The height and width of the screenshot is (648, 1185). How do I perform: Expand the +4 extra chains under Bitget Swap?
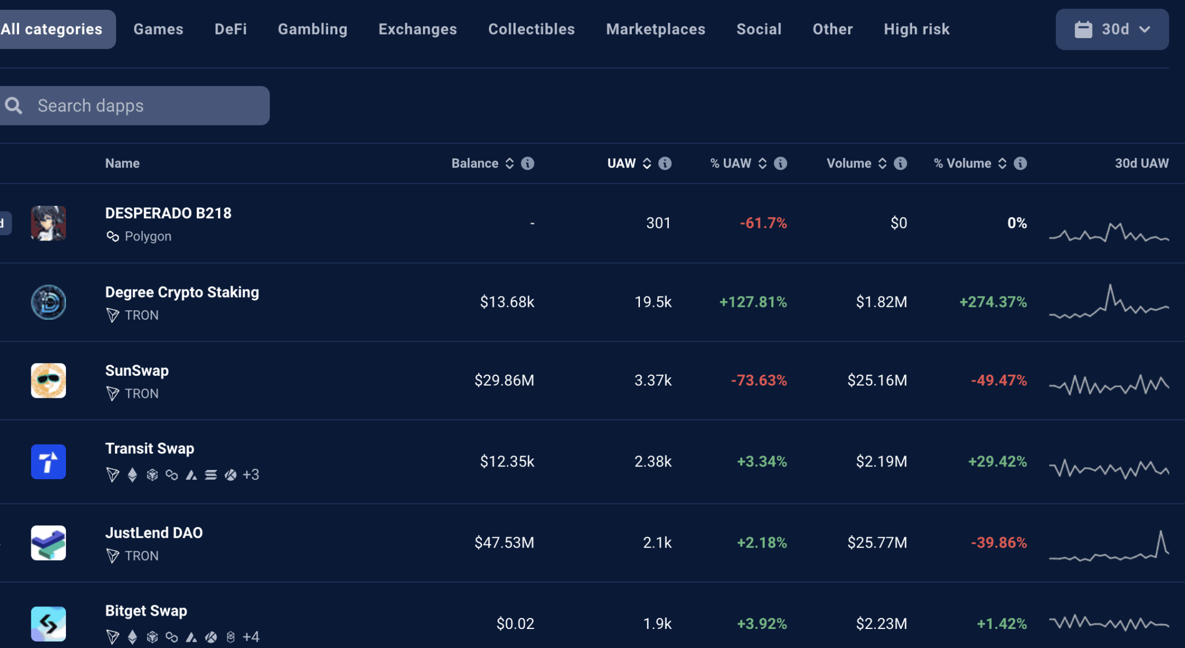[x=252, y=636]
